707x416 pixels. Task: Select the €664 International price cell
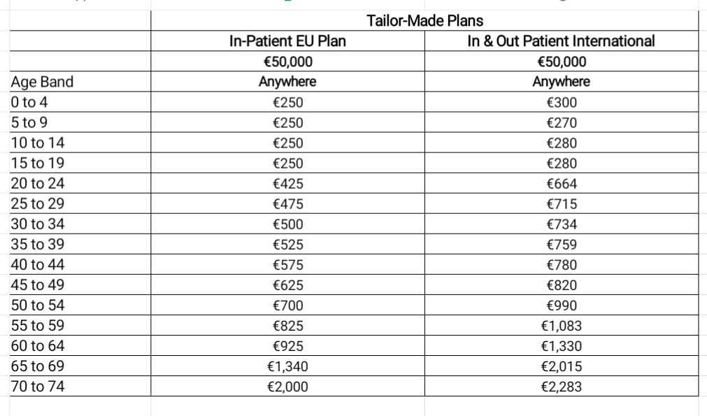pyautogui.click(x=561, y=184)
